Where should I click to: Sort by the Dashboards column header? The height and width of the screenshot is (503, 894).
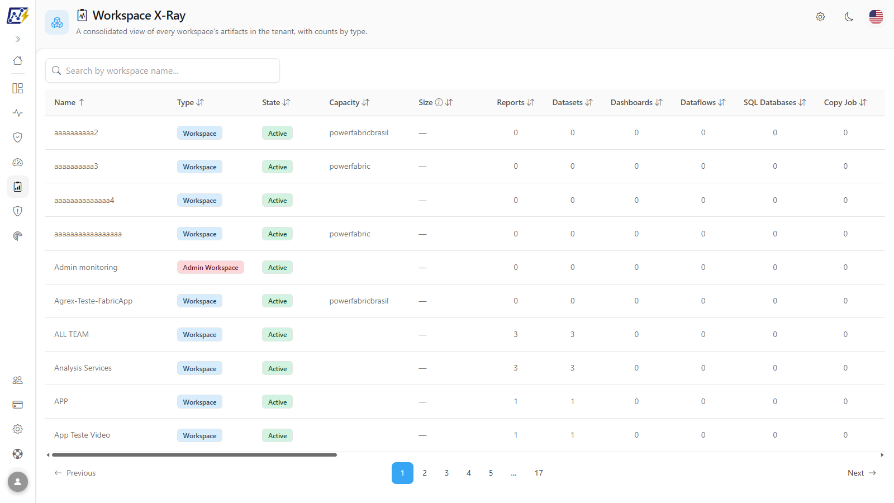point(636,102)
